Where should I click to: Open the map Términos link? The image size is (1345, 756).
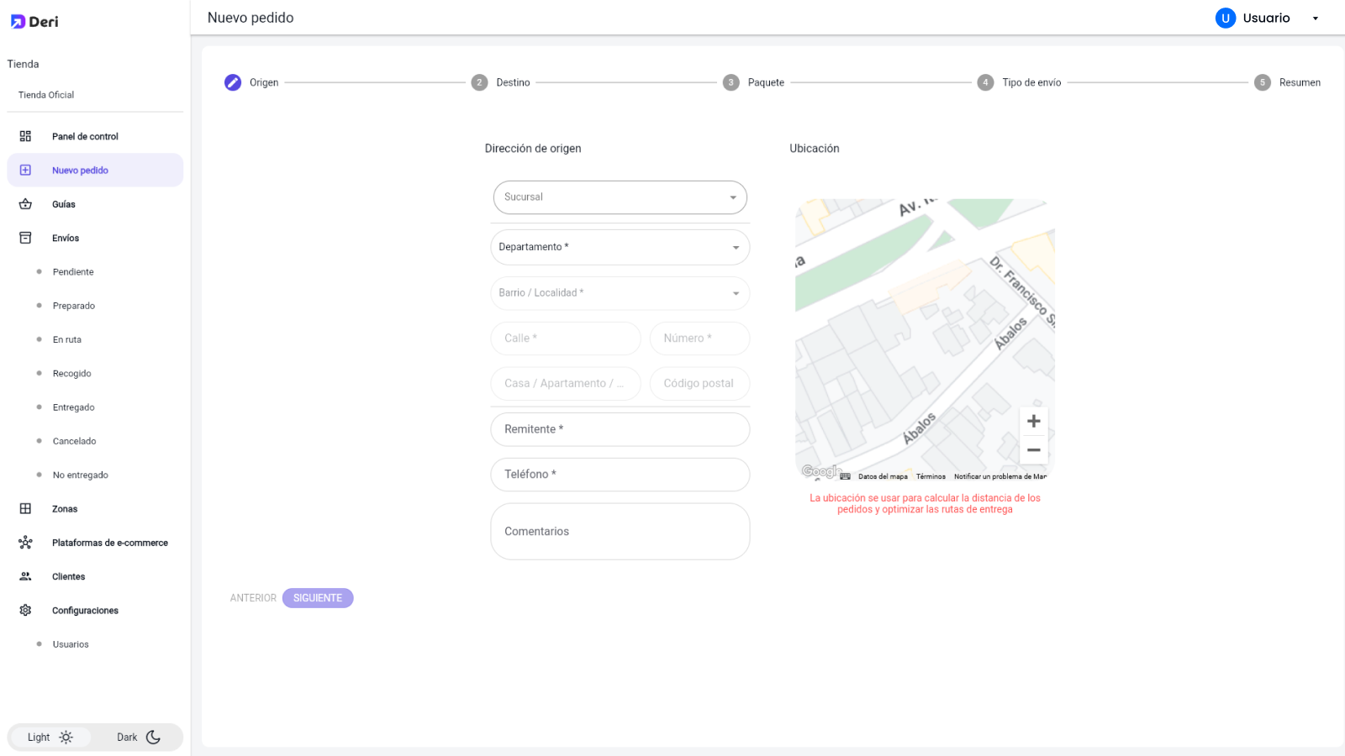(931, 476)
